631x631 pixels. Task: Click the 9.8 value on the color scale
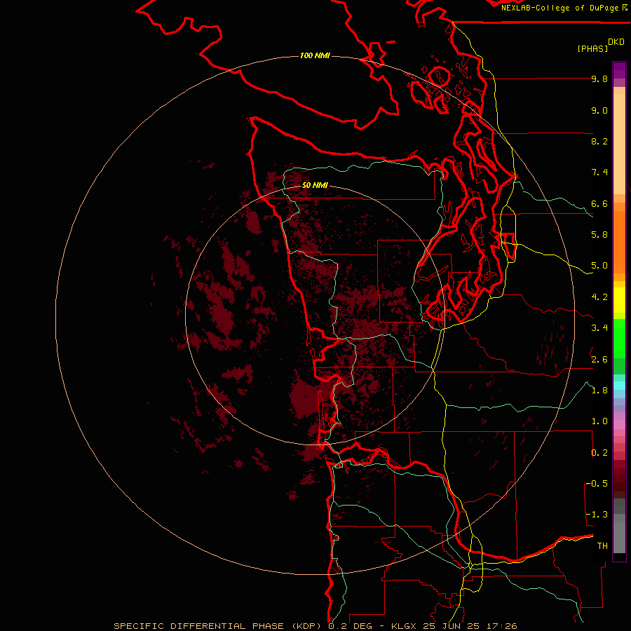tap(599, 79)
